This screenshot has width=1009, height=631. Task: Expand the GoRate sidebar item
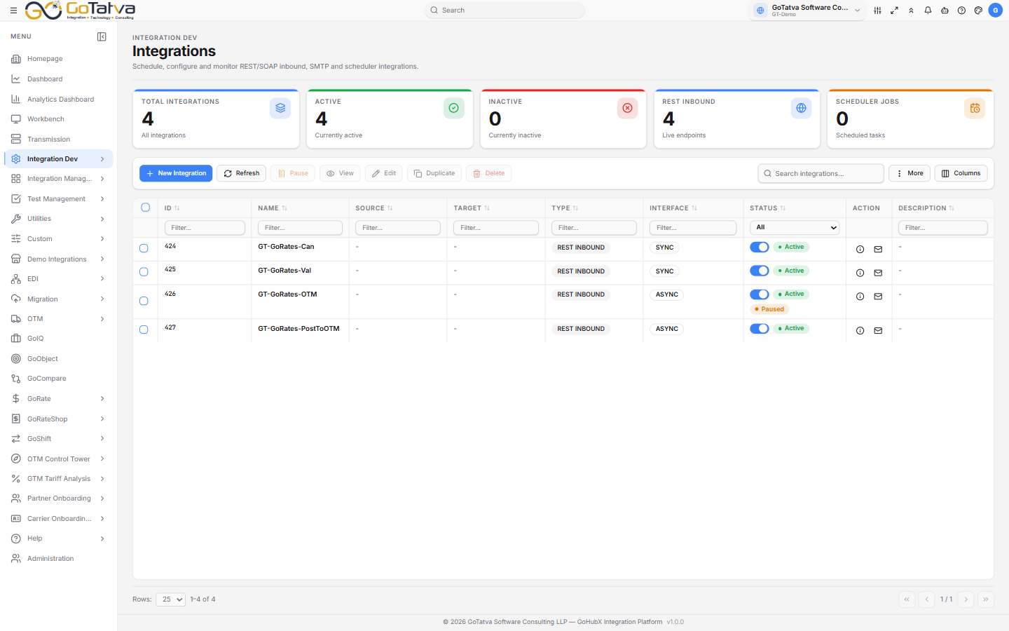[59, 399]
